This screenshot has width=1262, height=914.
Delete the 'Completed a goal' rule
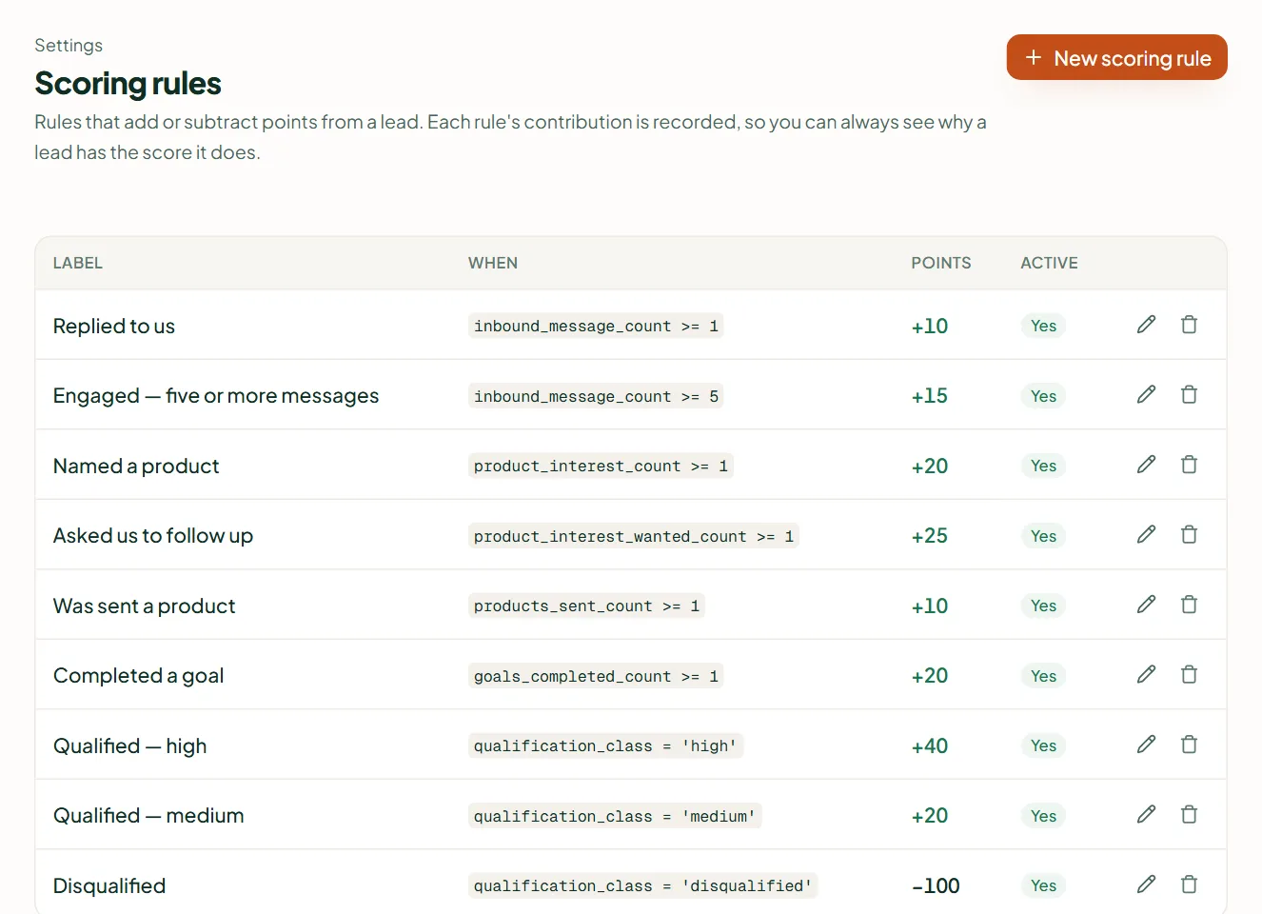[1189, 674]
